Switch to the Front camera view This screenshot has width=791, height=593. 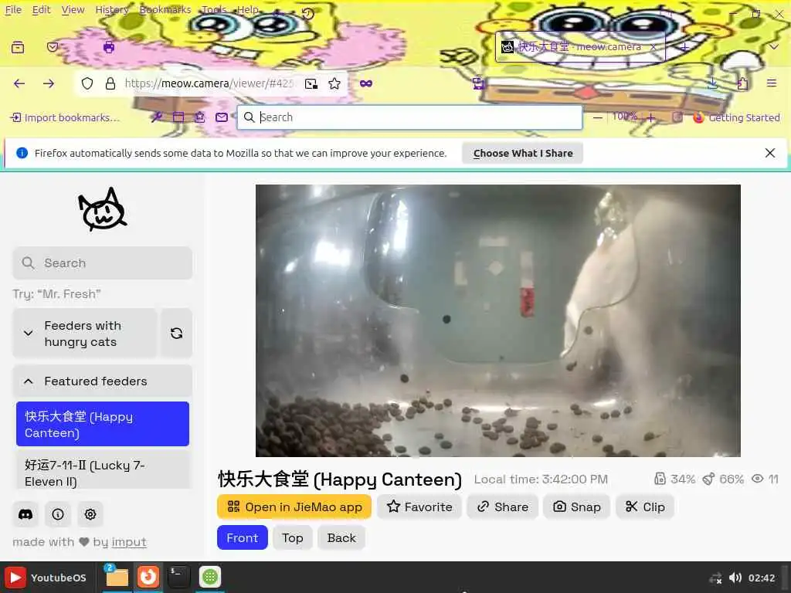tap(242, 538)
